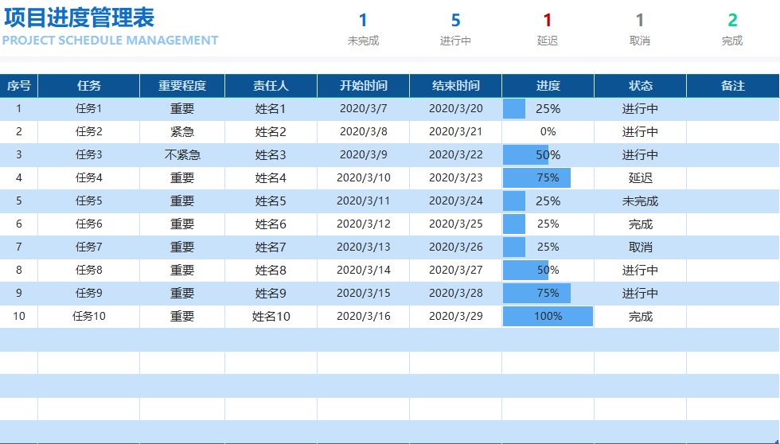Select the 姓名3 cell

271,154
